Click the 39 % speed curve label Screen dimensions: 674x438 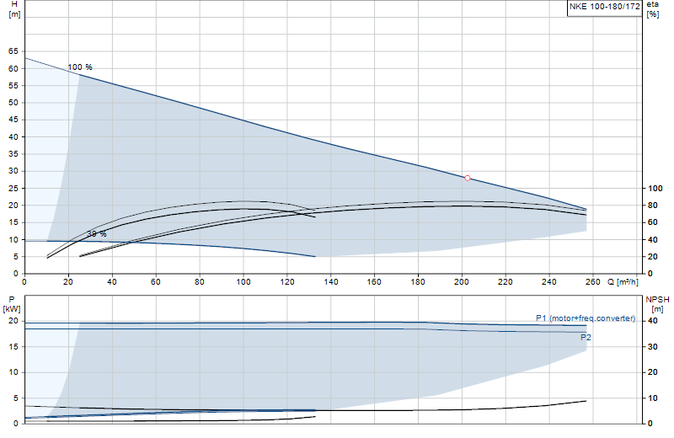[97, 234]
